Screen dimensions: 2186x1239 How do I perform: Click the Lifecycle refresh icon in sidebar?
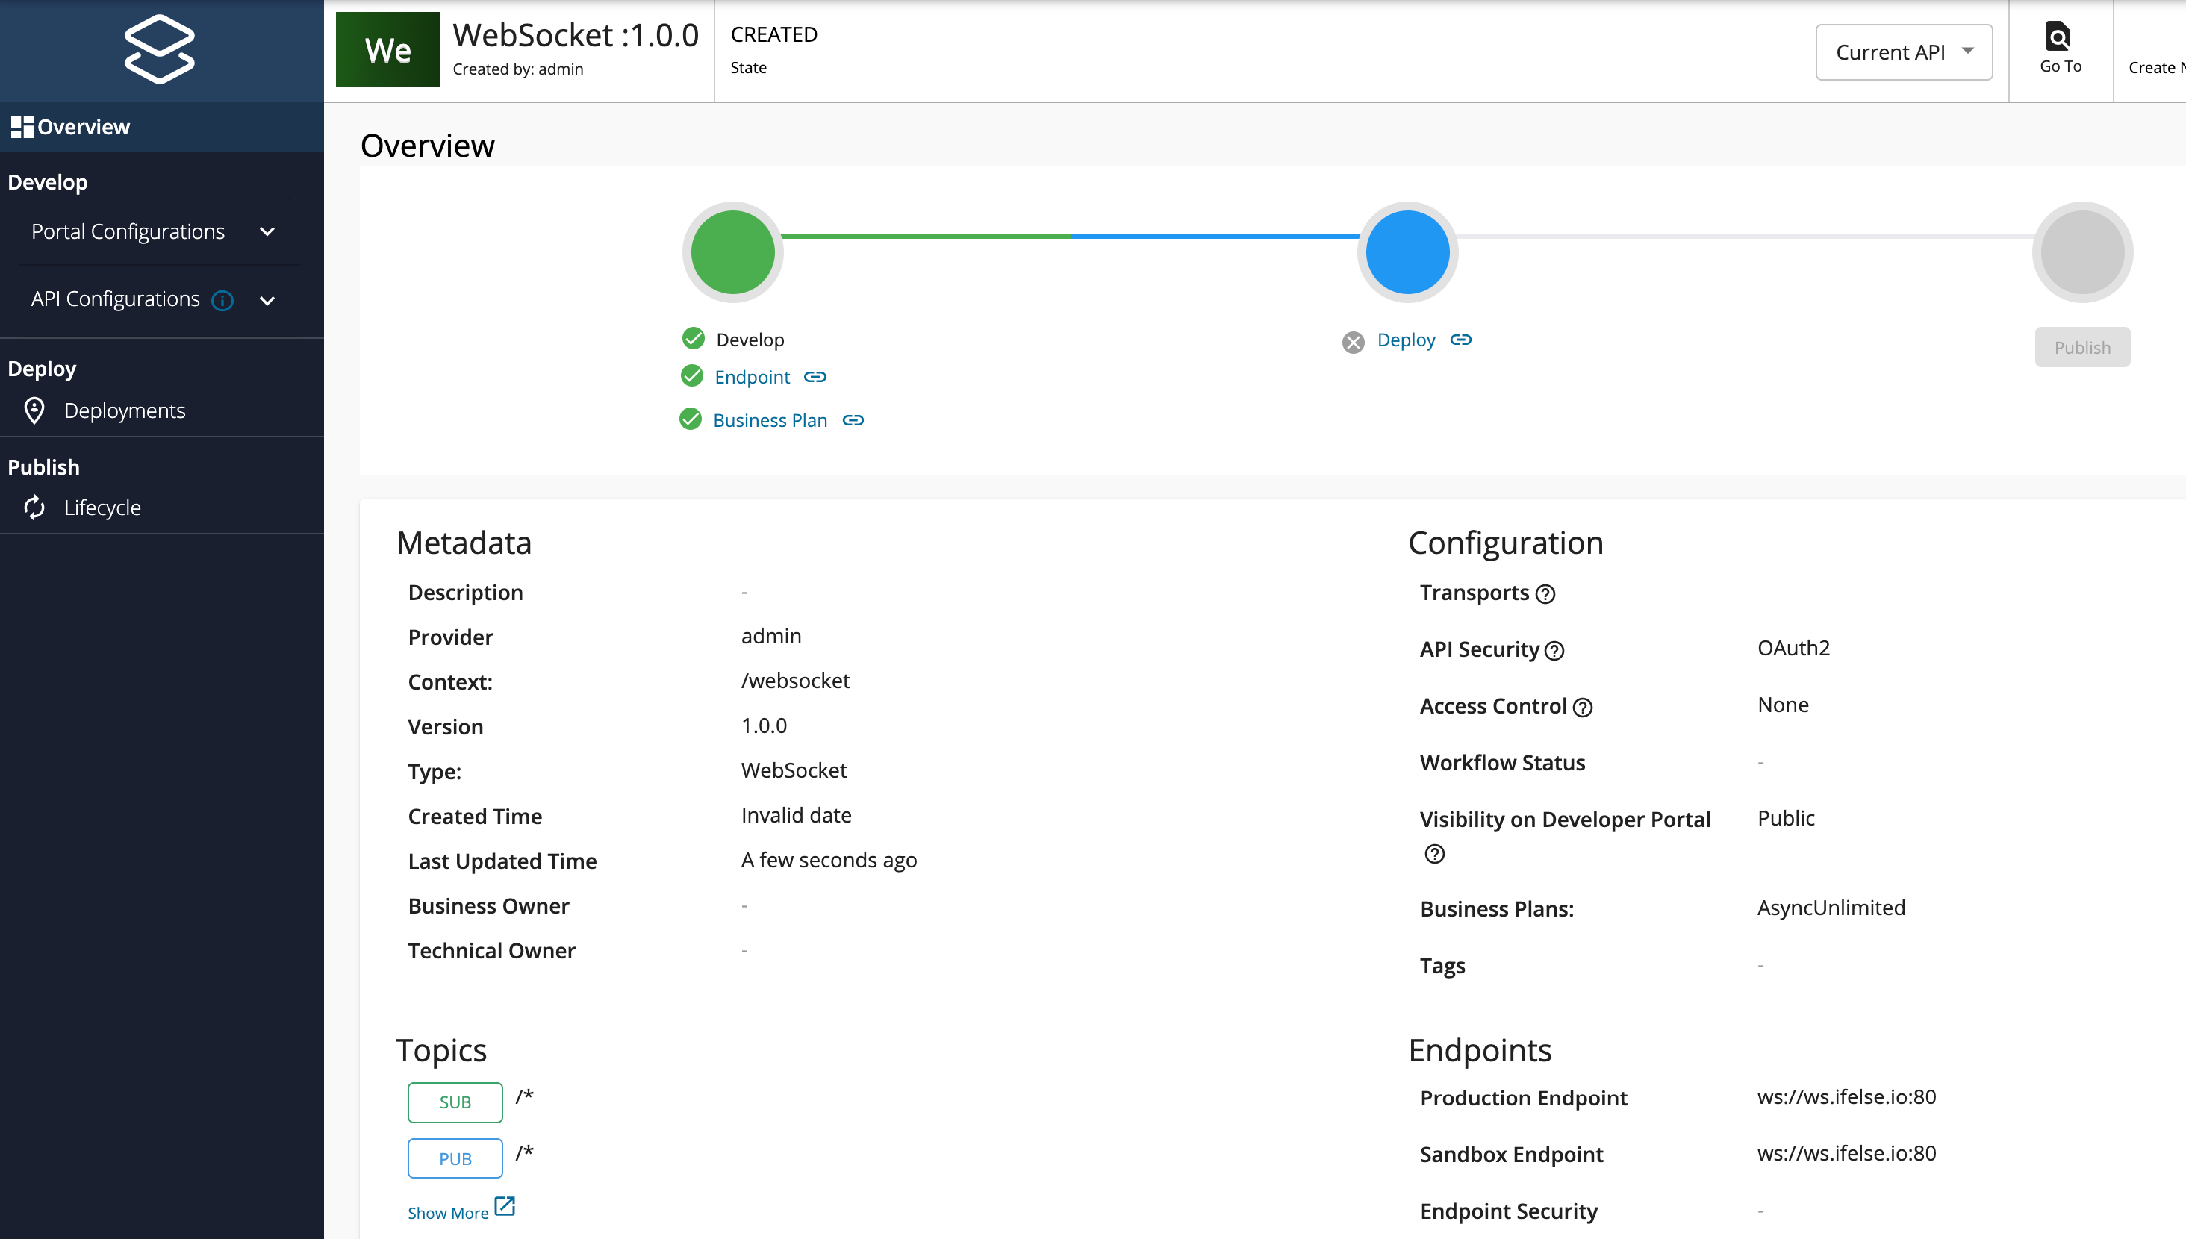[x=35, y=508]
